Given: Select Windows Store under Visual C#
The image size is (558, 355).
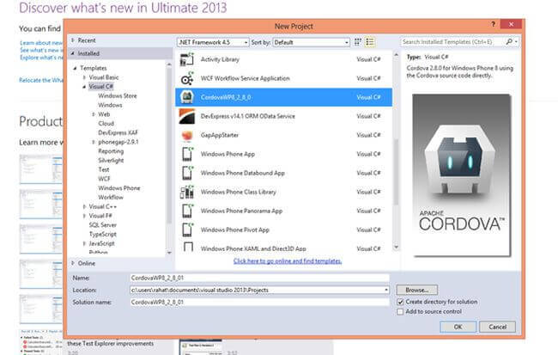Looking at the screenshot, I should [118, 96].
